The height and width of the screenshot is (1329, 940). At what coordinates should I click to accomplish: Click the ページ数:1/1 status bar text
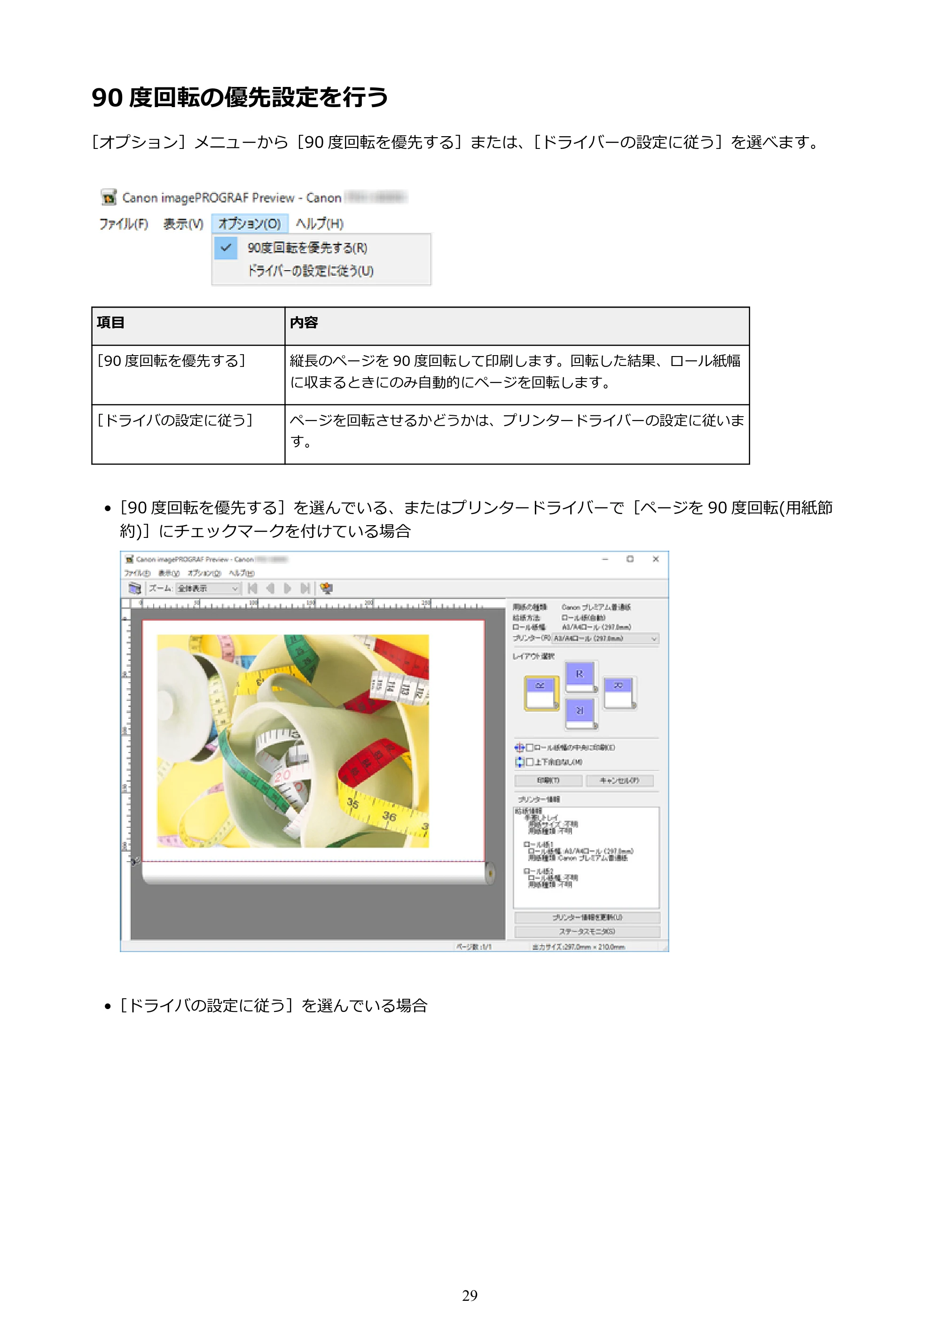click(x=474, y=947)
